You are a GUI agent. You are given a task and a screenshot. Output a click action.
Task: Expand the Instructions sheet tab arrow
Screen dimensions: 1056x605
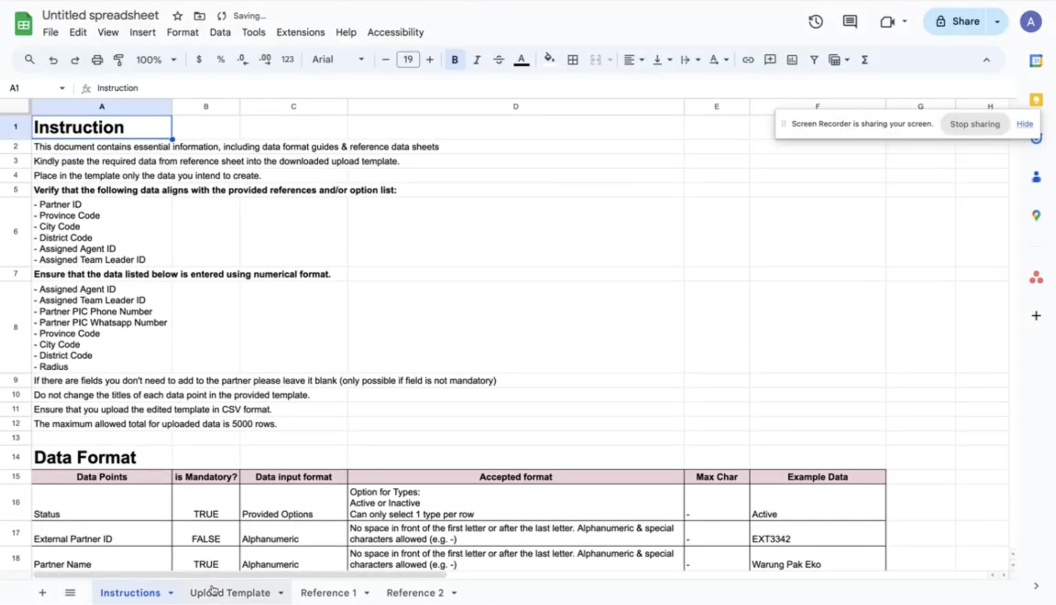(171, 593)
